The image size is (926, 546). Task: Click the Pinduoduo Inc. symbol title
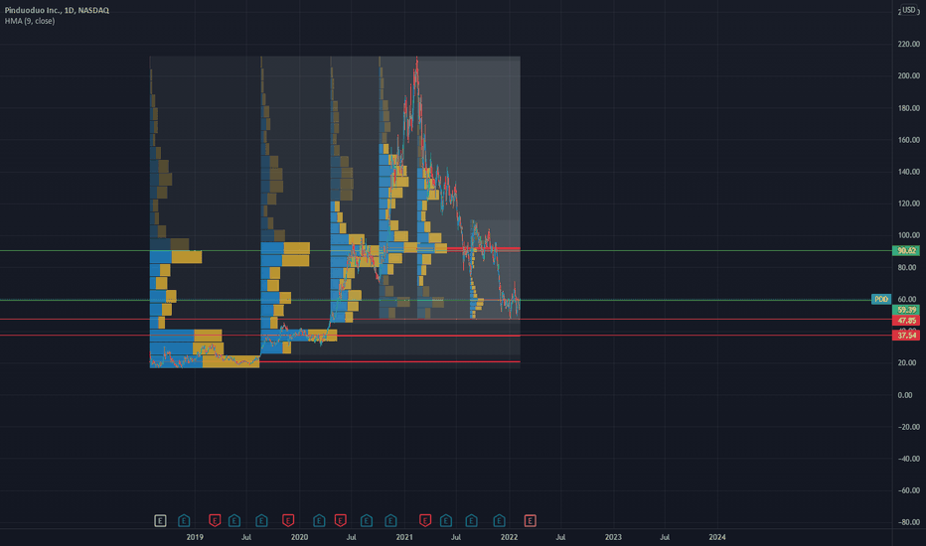pyautogui.click(x=57, y=10)
